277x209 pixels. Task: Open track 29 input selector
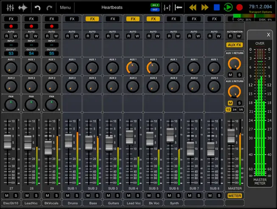point(52,45)
